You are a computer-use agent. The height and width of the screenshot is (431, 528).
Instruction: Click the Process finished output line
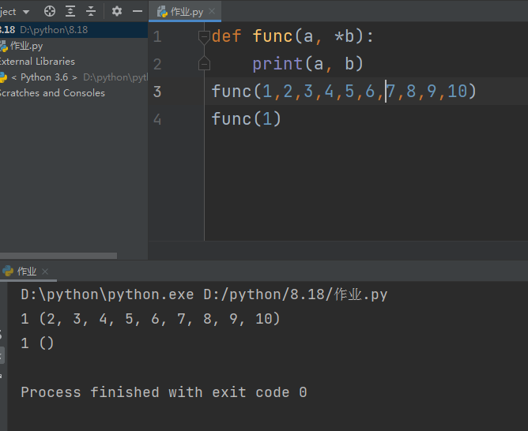click(x=164, y=392)
